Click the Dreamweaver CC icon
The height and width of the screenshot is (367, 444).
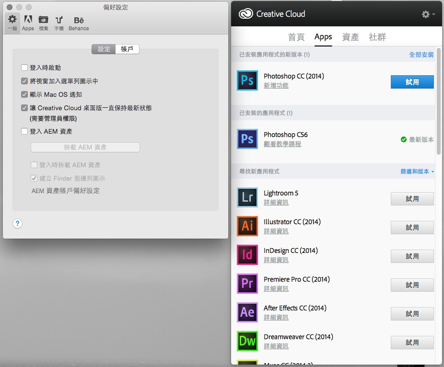[x=247, y=341]
